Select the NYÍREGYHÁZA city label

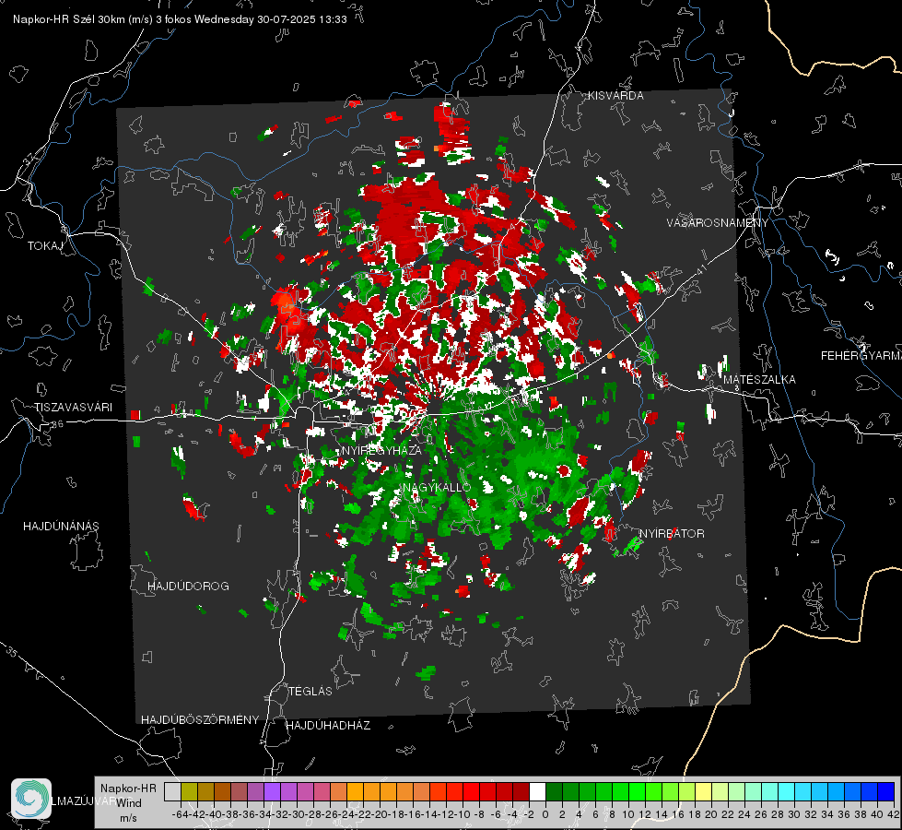click(x=381, y=450)
